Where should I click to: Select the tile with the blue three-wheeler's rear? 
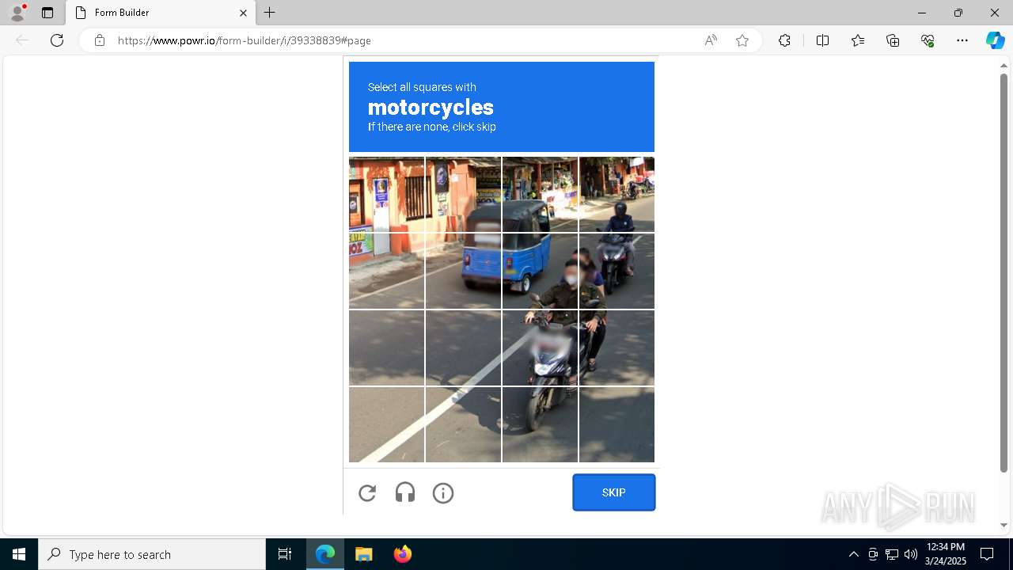(463, 271)
